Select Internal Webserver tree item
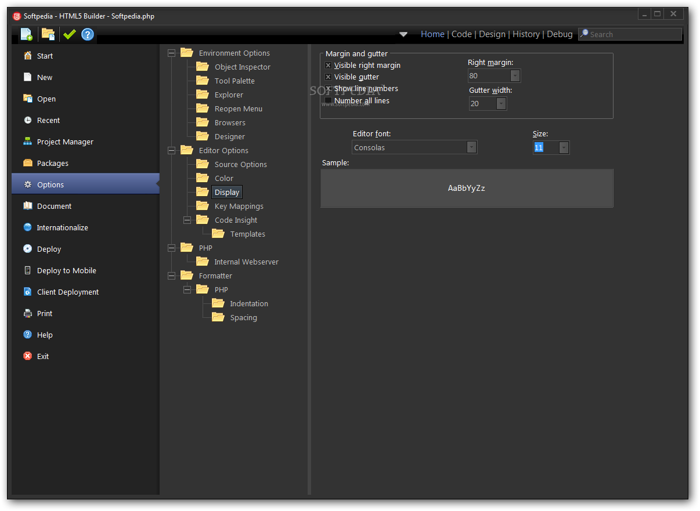 pos(246,262)
